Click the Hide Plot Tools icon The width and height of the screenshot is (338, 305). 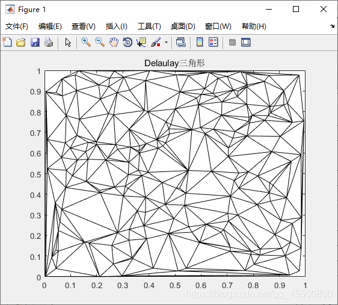click(232, 42)
